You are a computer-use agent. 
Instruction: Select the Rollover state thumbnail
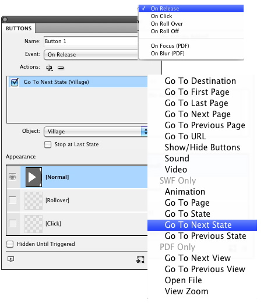pyautogui.click(x=33, y=200)
